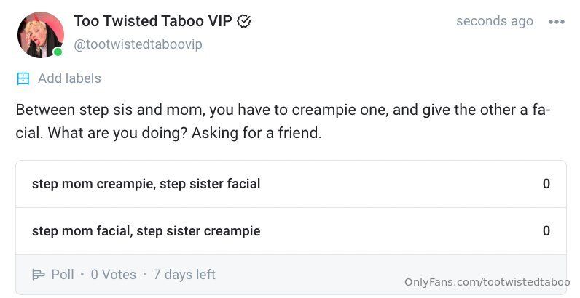Open the Too Twisted Taboo VIP profile name
580x298 pixels.
tap(152, 21)
